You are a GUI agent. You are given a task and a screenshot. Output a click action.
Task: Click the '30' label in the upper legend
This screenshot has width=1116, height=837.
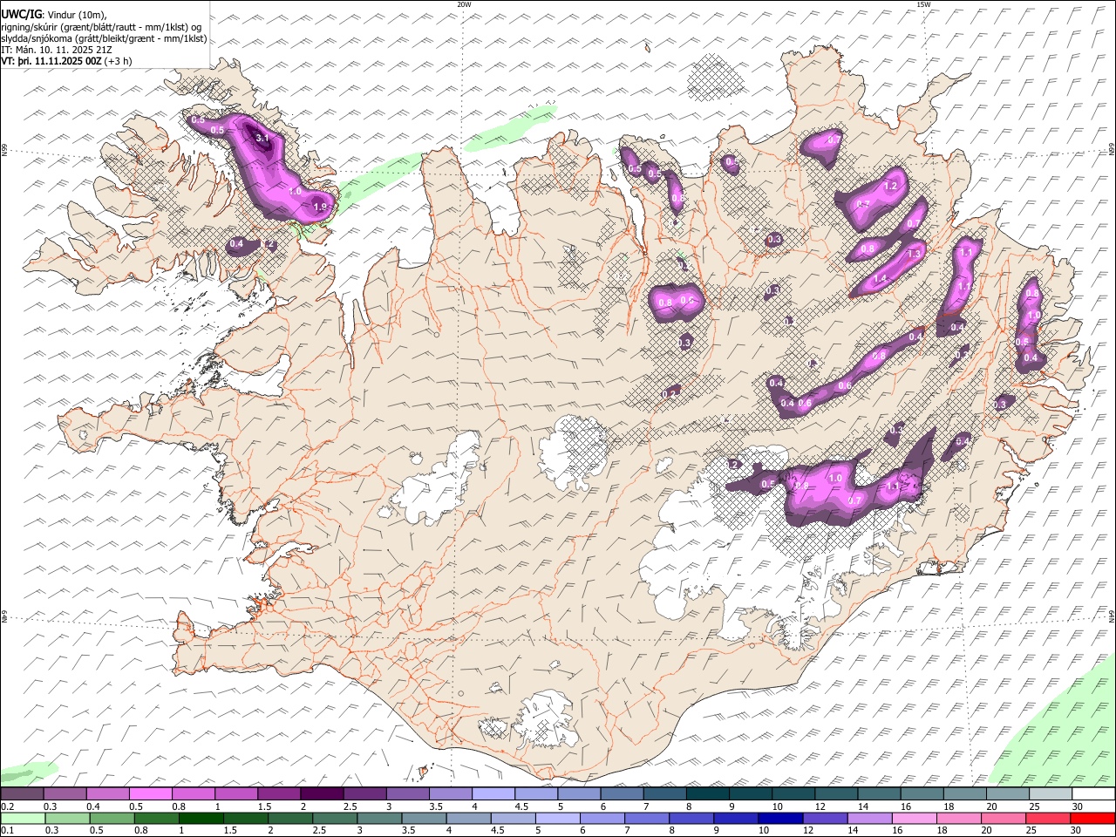tap(1077, 806)
